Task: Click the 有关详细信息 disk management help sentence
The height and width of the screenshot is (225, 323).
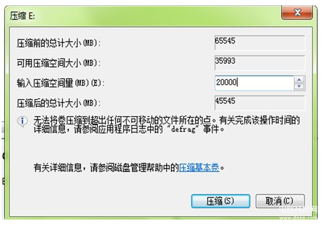Action: click(129, 168)
